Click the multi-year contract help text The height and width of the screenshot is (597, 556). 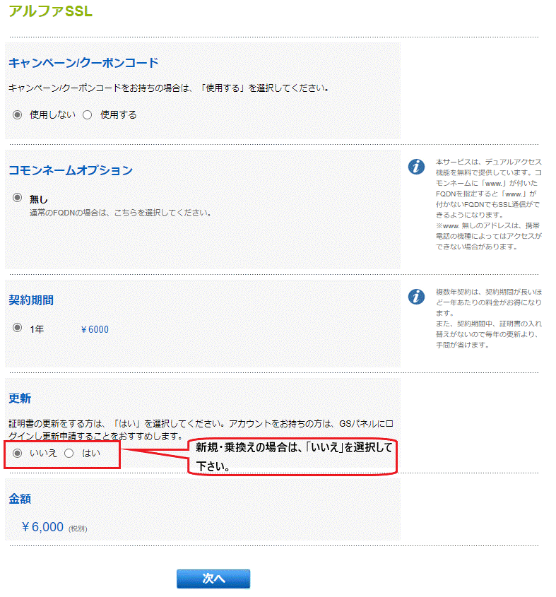[x=489, y=319]
